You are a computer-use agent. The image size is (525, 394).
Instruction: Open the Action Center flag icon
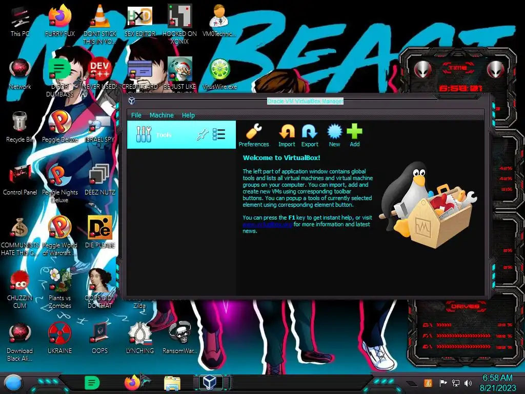coord(443,383)
